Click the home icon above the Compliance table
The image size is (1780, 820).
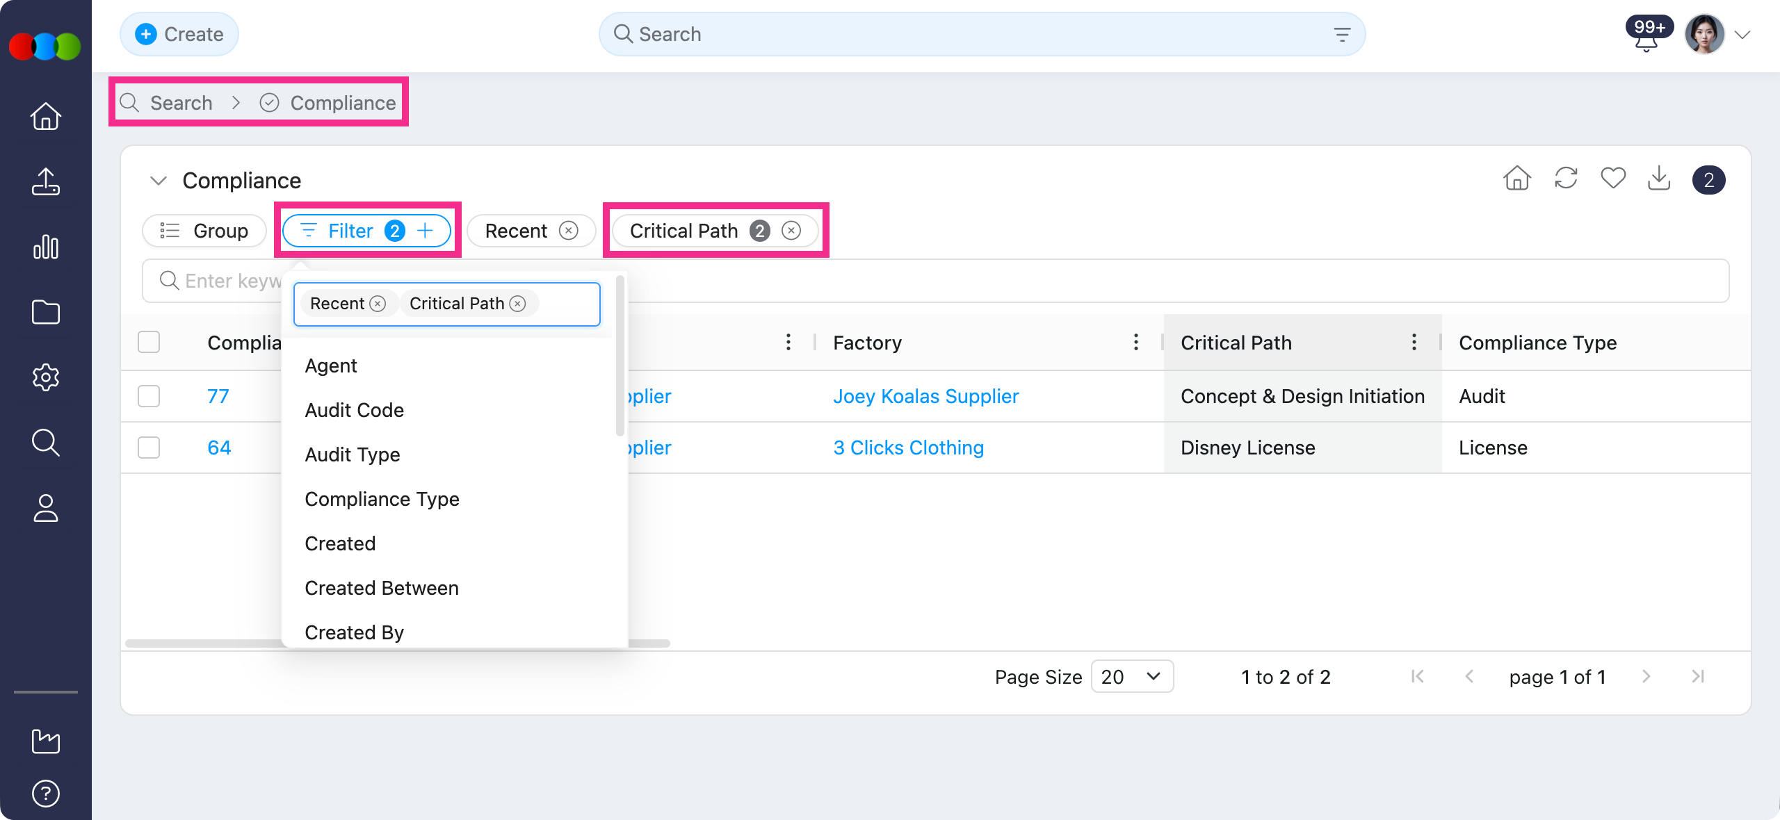tap(1517, 179)
